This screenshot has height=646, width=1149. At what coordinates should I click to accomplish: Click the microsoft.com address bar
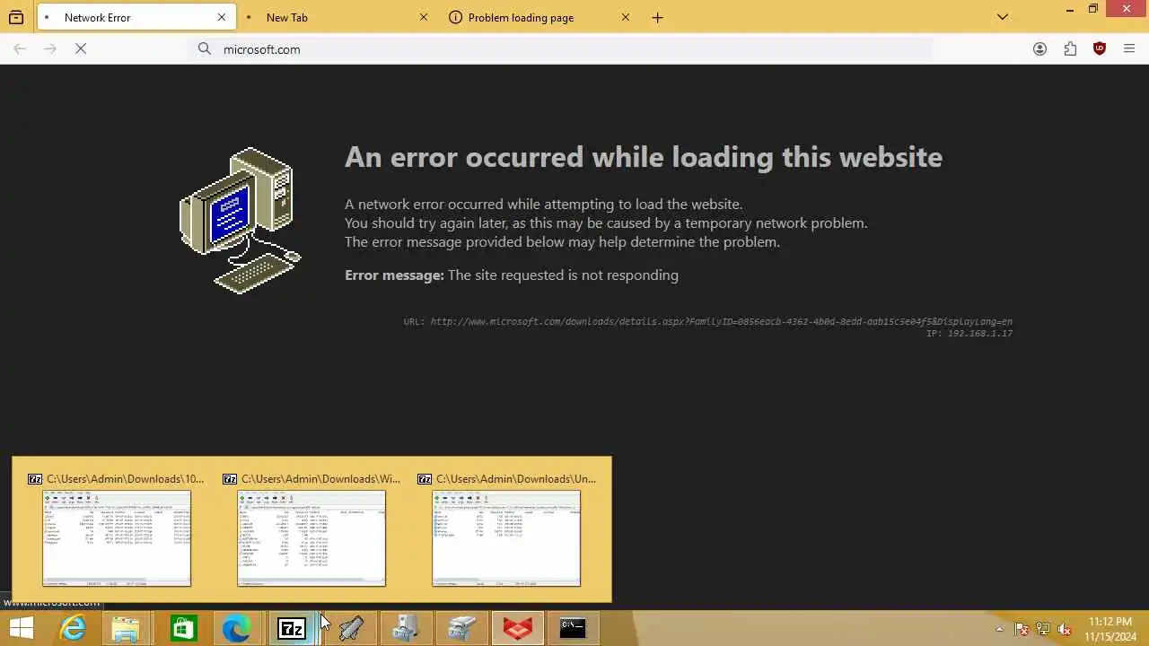[x=563, y=49]
